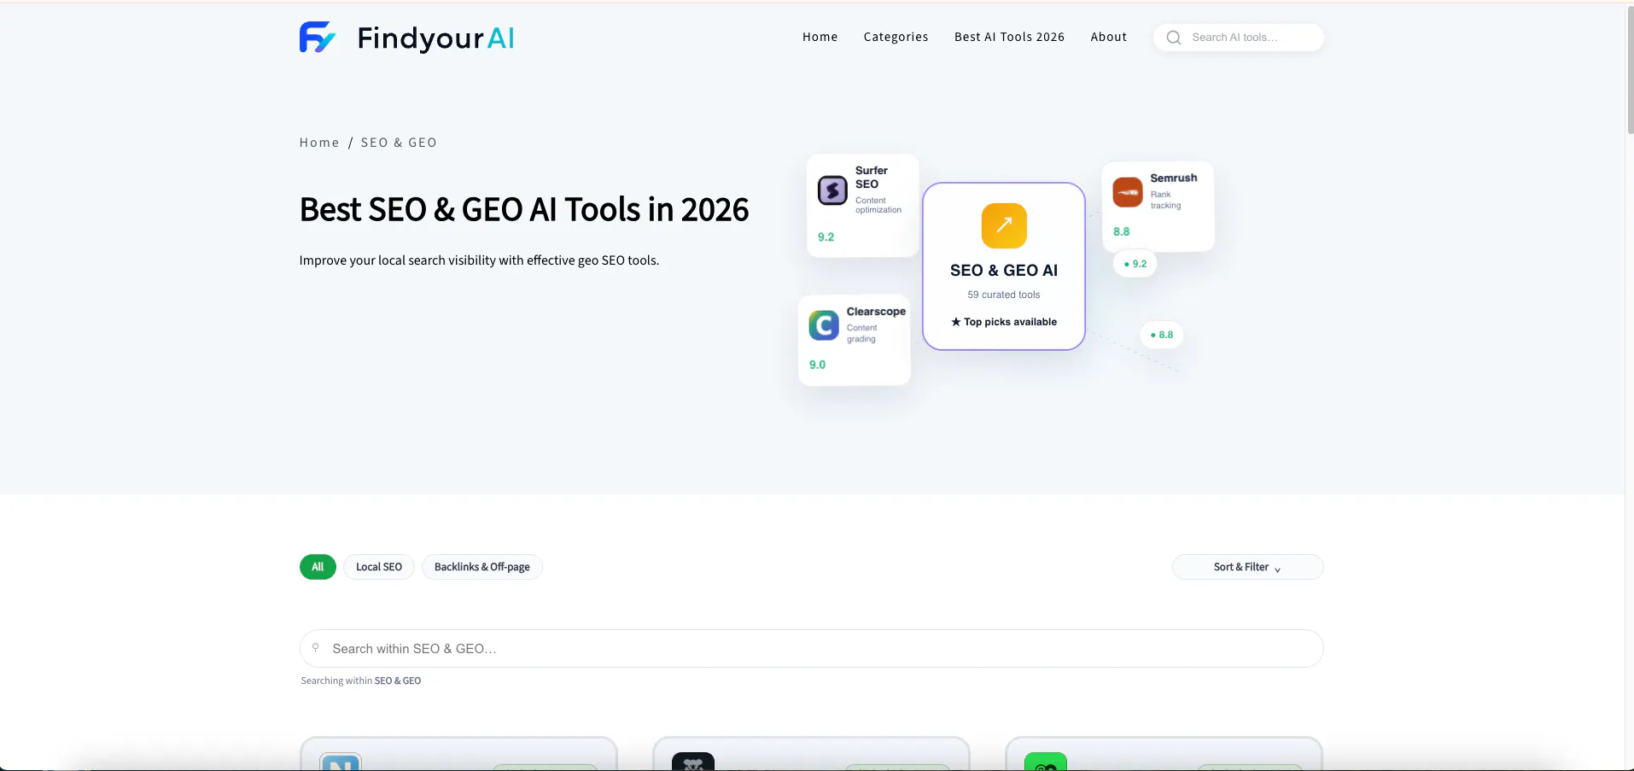Select the Local SEO filter chip
This screenshot has height=771, width=1634.
pos(379,567)
